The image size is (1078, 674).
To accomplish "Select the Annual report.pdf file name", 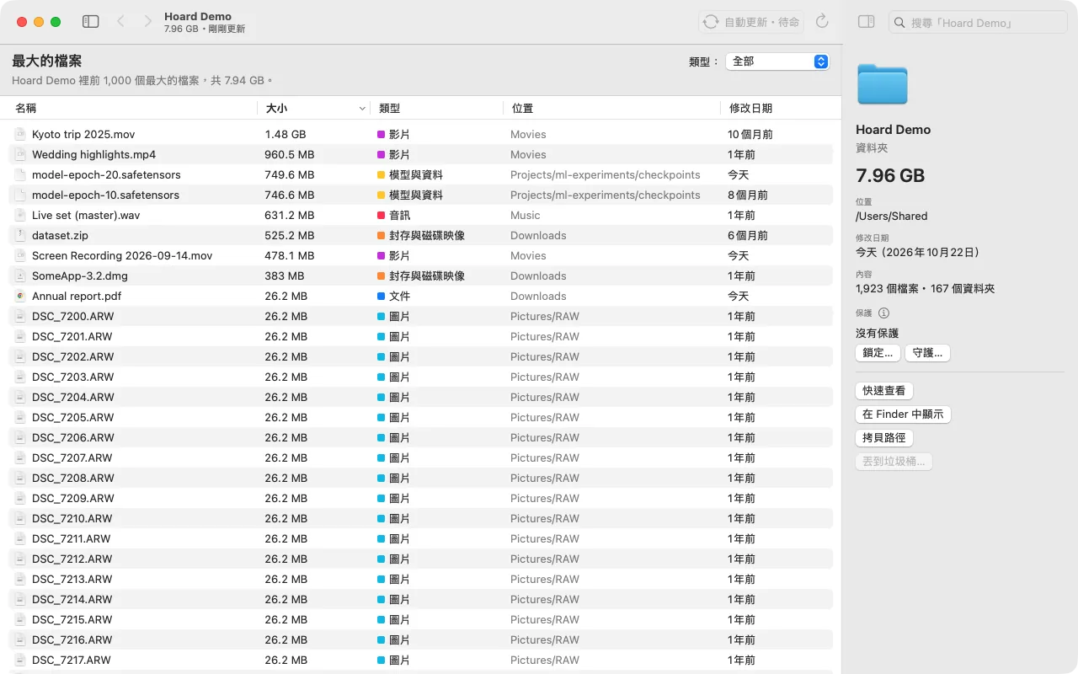I will [x=77, y=296].
